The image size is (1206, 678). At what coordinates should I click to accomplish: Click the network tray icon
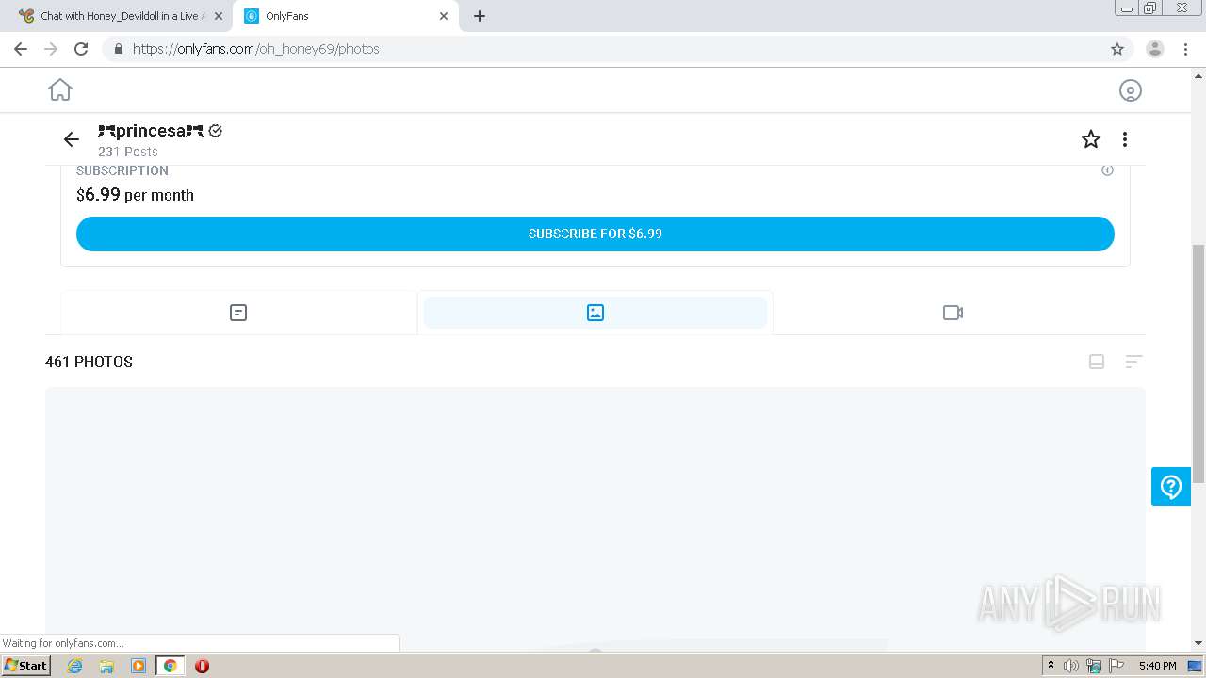click(x=1094, y=666)
